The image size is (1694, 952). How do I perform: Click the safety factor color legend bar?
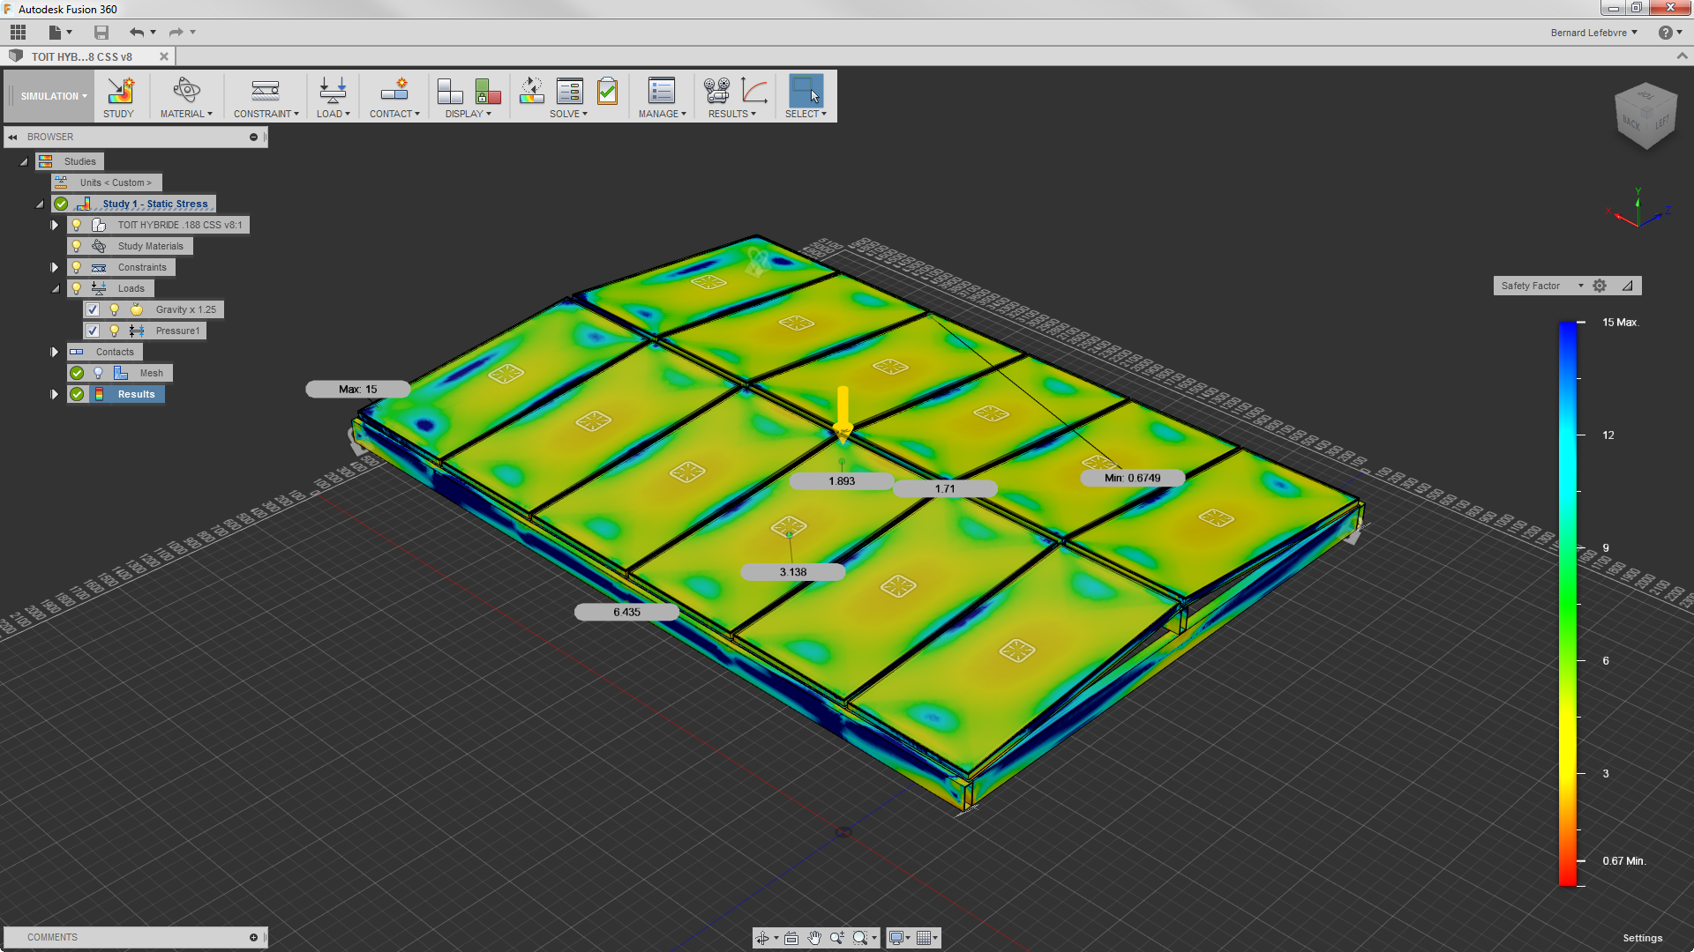1568,604
